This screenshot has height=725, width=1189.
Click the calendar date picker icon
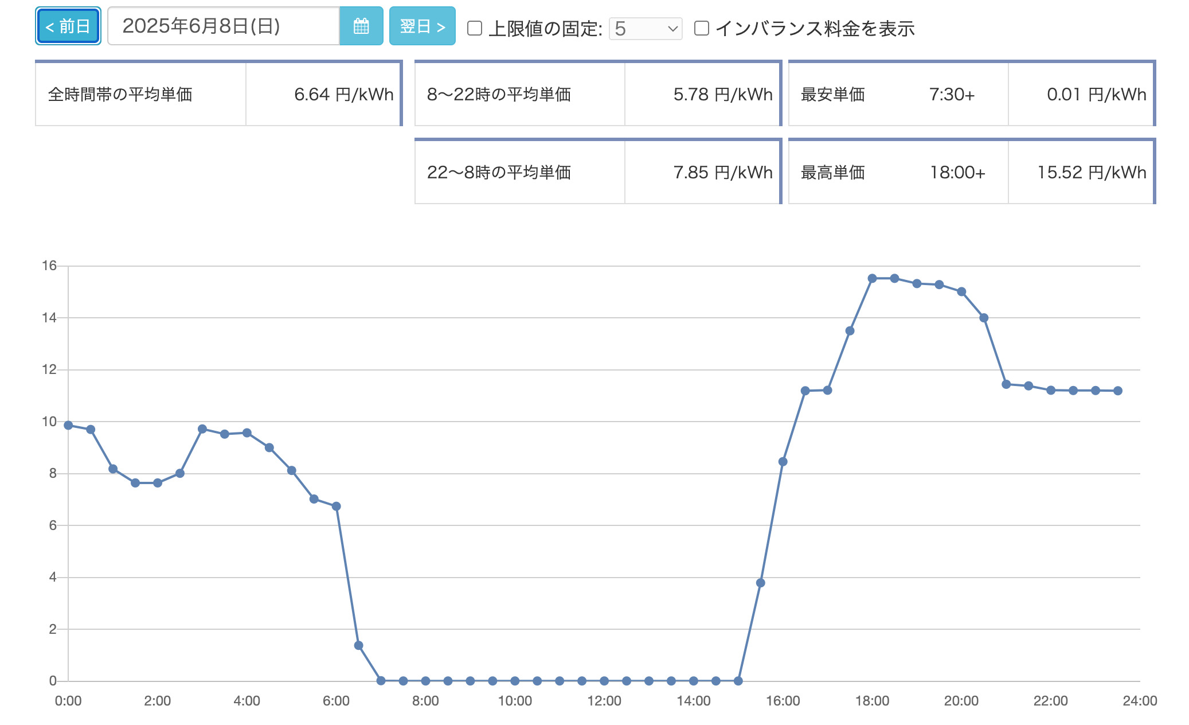[x=361, y=26]
